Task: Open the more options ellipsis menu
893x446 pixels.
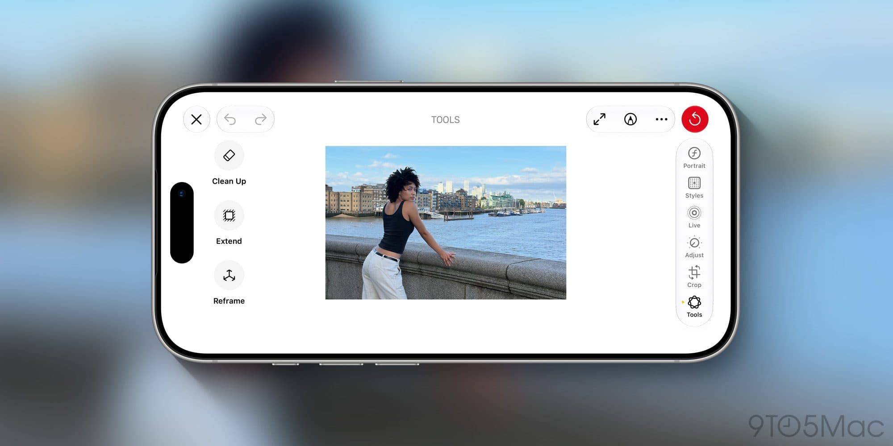Action: click(661, 120)
